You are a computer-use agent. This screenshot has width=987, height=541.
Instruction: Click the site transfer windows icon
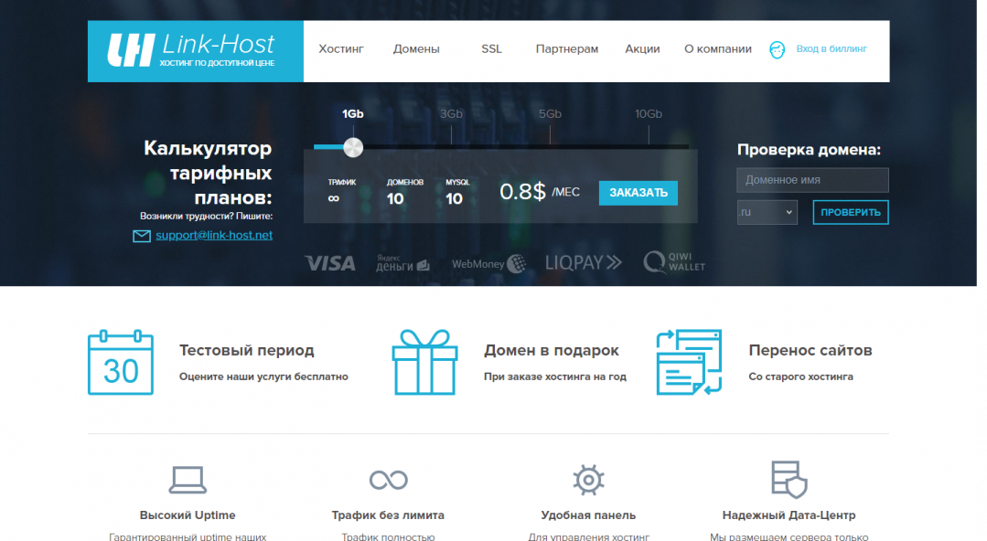coord(690,363)
